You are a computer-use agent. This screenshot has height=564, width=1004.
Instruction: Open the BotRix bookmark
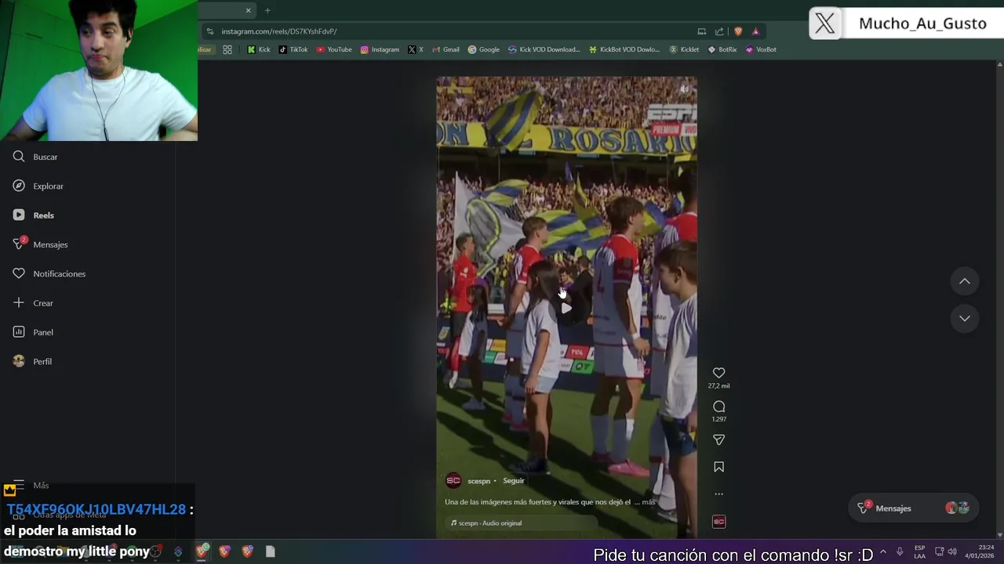pos(722,49)
